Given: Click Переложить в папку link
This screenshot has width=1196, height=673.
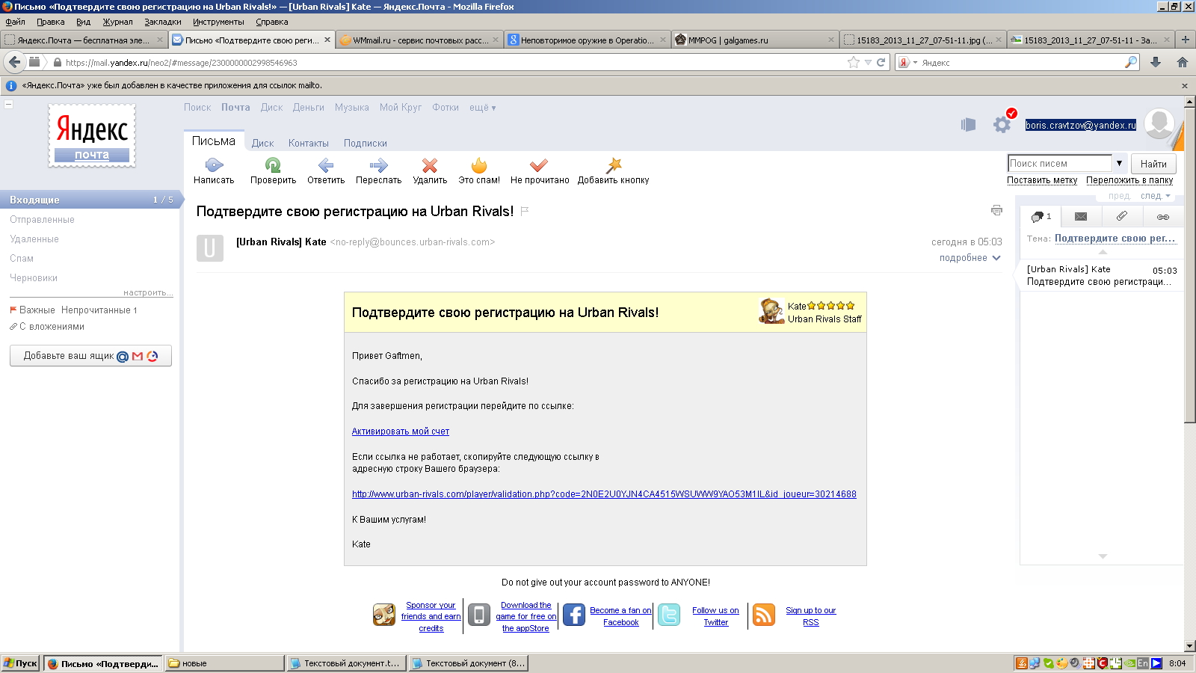Looking at the screenshot, I should coord(1129,180).
